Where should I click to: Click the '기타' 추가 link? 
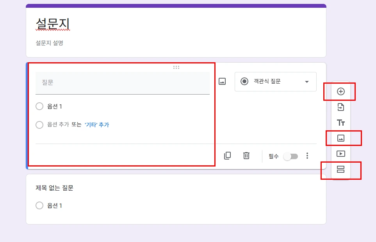click(97, 125)
